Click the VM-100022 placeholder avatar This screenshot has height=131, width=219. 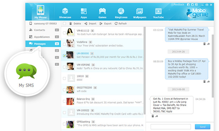[71, 112]
